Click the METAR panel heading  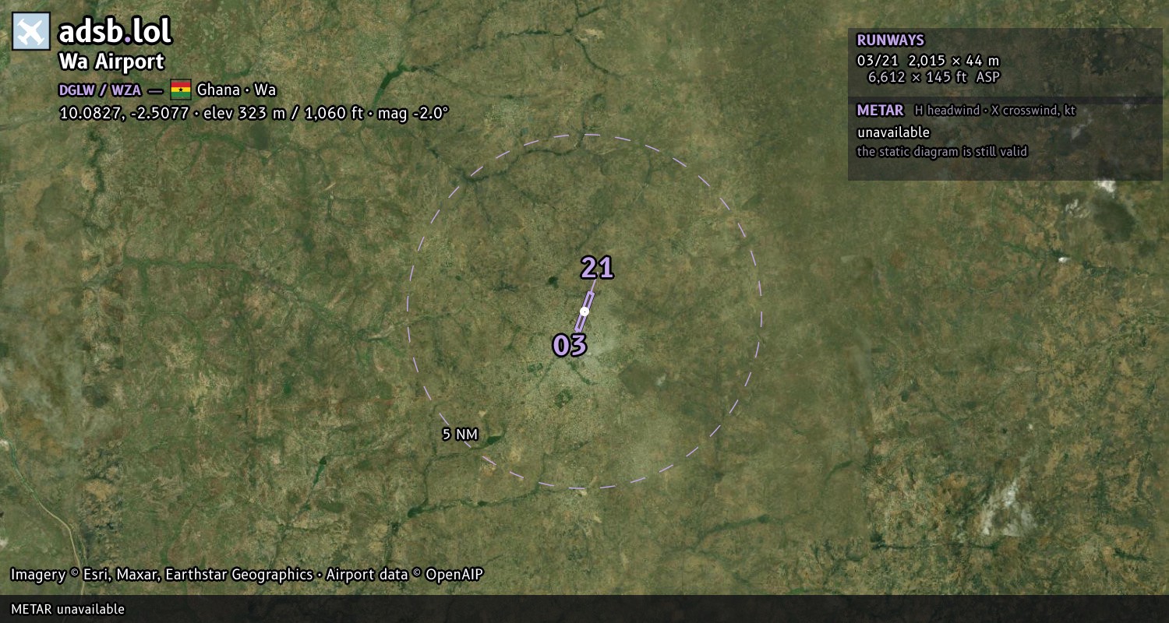pyautogui.click(x=880, y=111)
